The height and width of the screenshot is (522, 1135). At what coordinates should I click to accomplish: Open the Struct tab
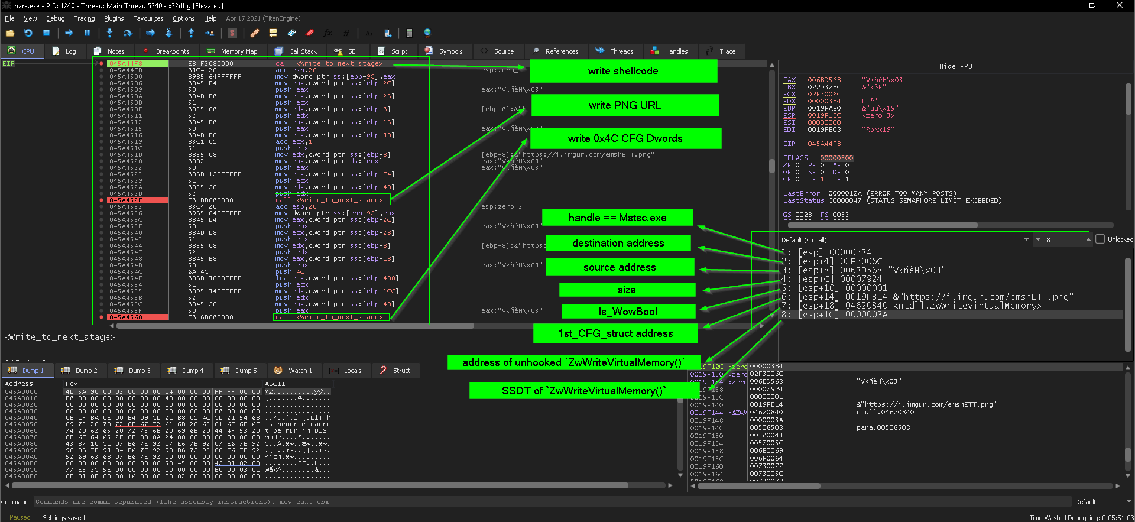(395, 371)
